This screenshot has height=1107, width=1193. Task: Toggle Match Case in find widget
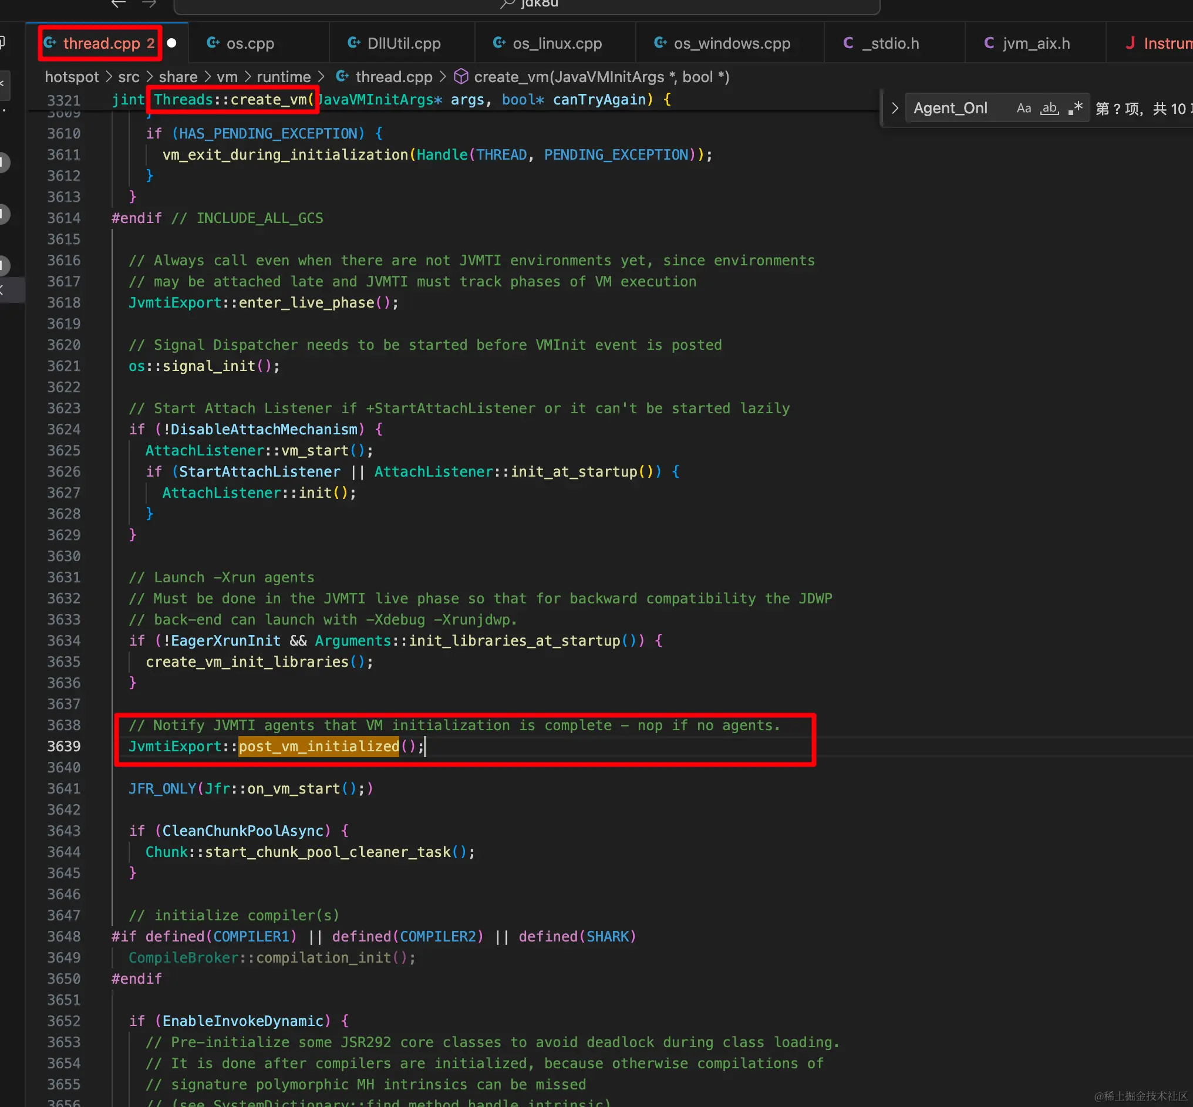tap(1023, 109)
